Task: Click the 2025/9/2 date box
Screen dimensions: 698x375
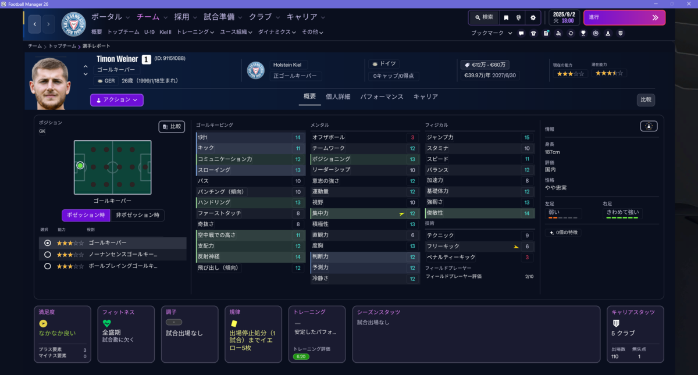Action: 564,17
